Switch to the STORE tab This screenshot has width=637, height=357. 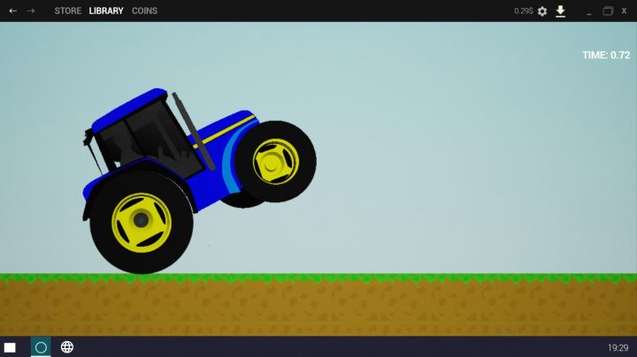67,11
